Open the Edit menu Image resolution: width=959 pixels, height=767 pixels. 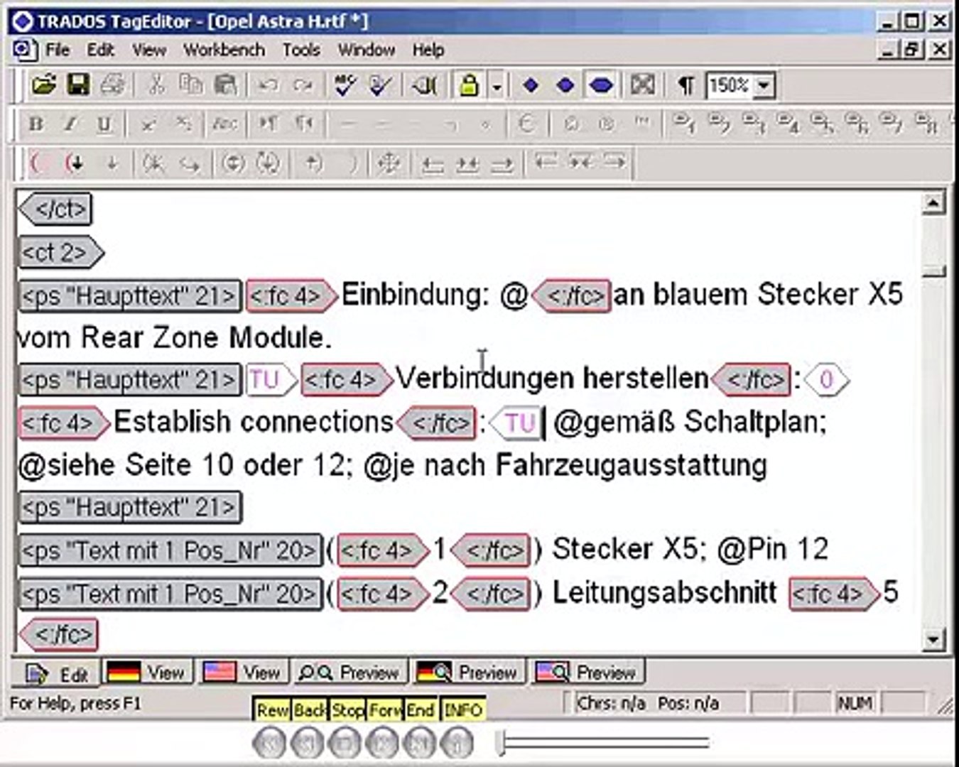tap(101, 50)
